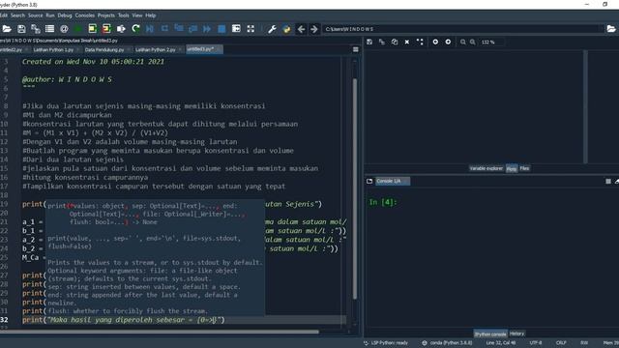Remove the plot with the X icon
The height and width of the screenshot is (348, 619).
(x=407, y=42)
